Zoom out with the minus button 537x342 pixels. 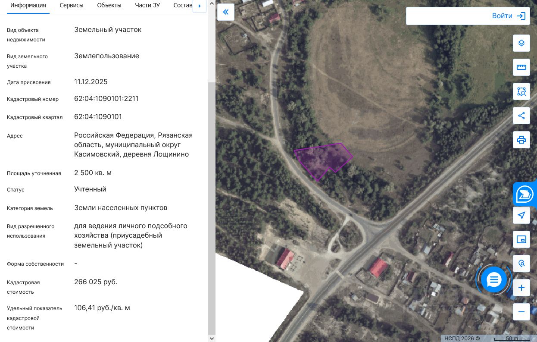pyautogui.click(x=521, y=312)
